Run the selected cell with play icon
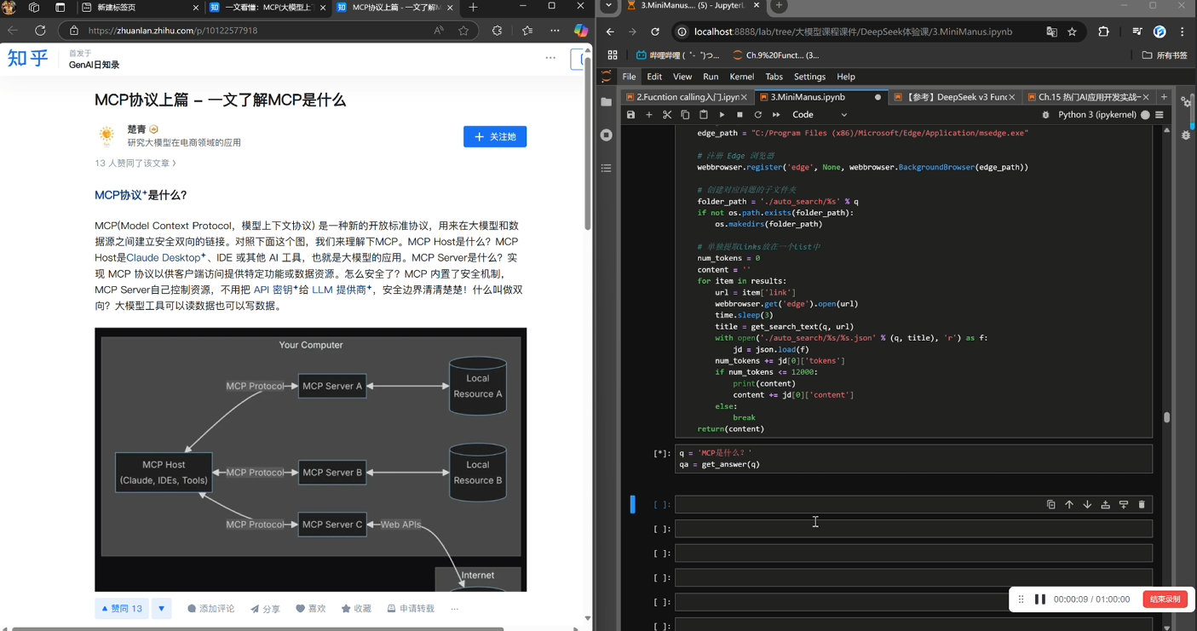The width and height of the screenshot is (1197, 631). [722, 115]
